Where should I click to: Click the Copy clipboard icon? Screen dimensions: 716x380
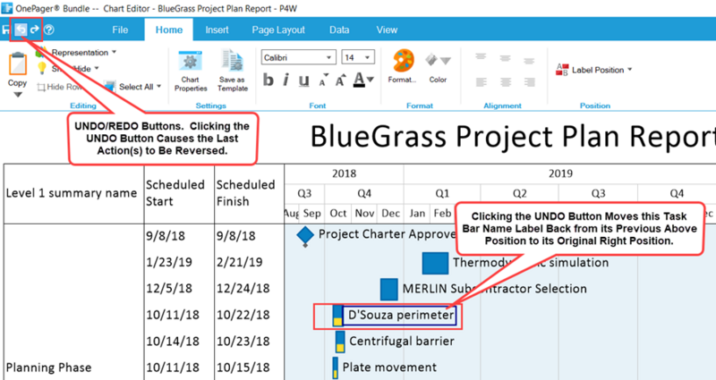point(18,63)
